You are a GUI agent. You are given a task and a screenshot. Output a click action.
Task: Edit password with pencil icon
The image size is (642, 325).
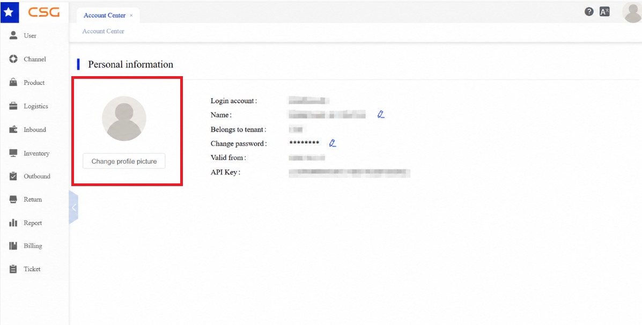[333, 143]
